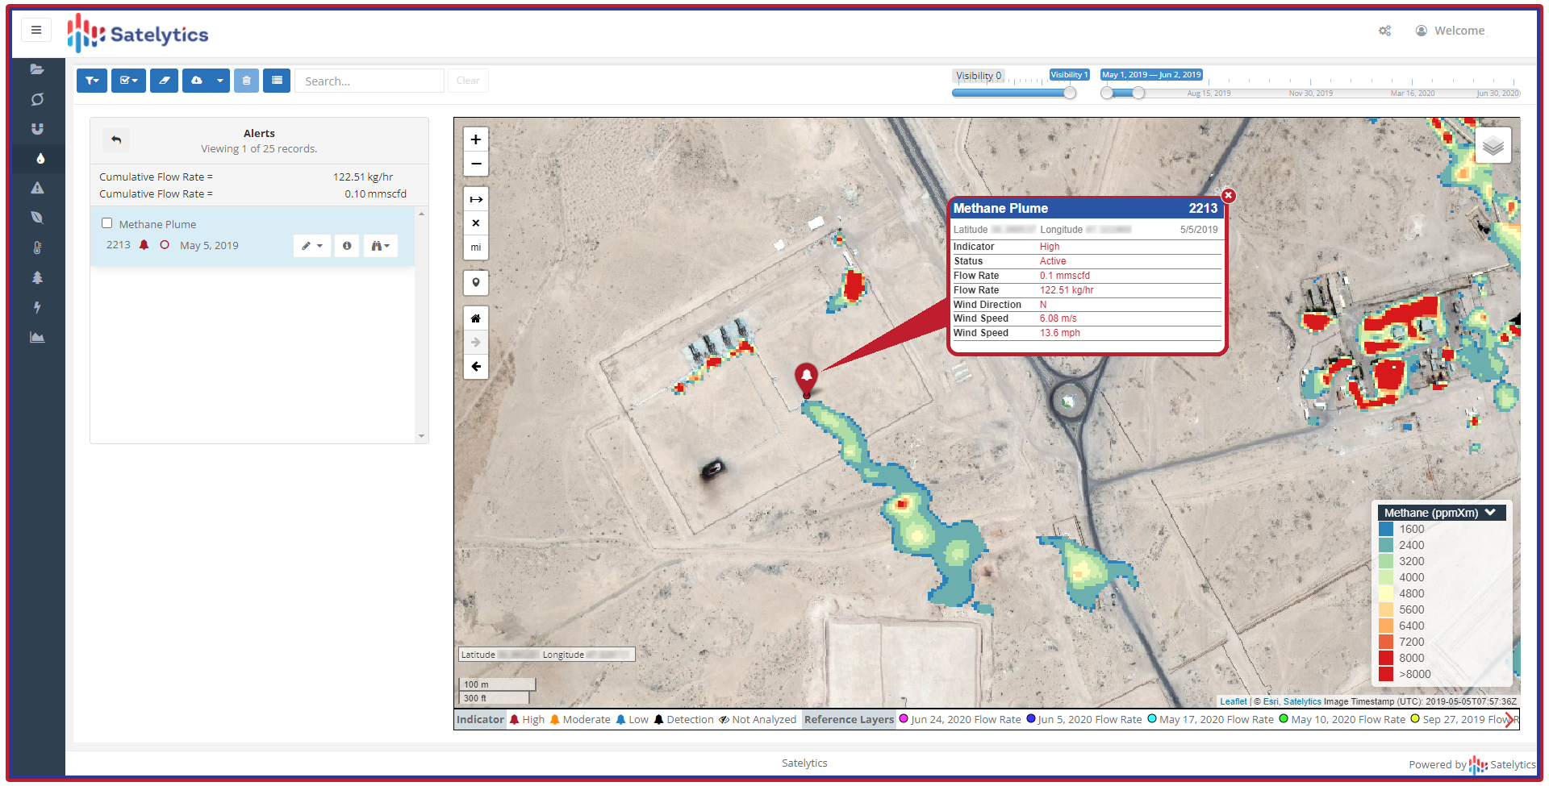Click the info icon for alert 2213
This screenshot has height=786, width=1549.
pos(347,246)
